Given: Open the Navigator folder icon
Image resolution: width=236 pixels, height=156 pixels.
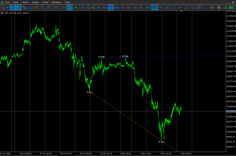Looking at the screenshot, I should pos(37,8).
